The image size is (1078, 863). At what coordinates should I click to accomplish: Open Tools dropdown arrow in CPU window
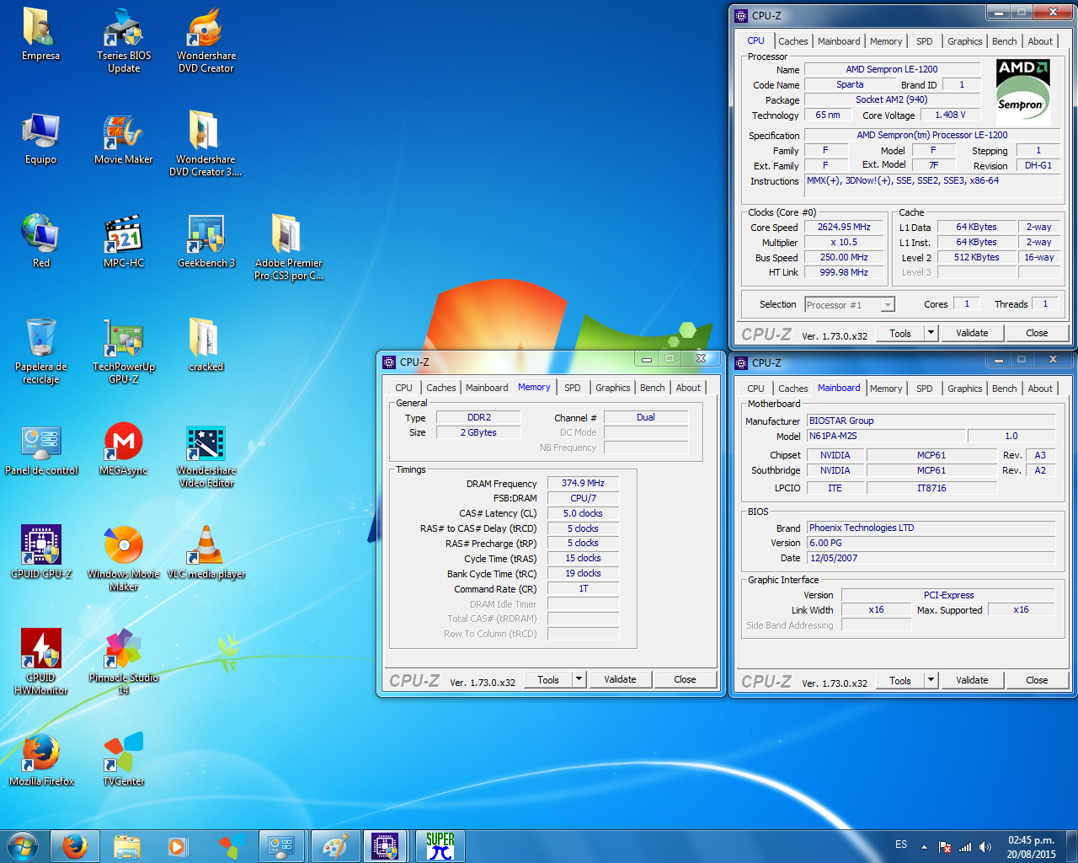point(931,333)
